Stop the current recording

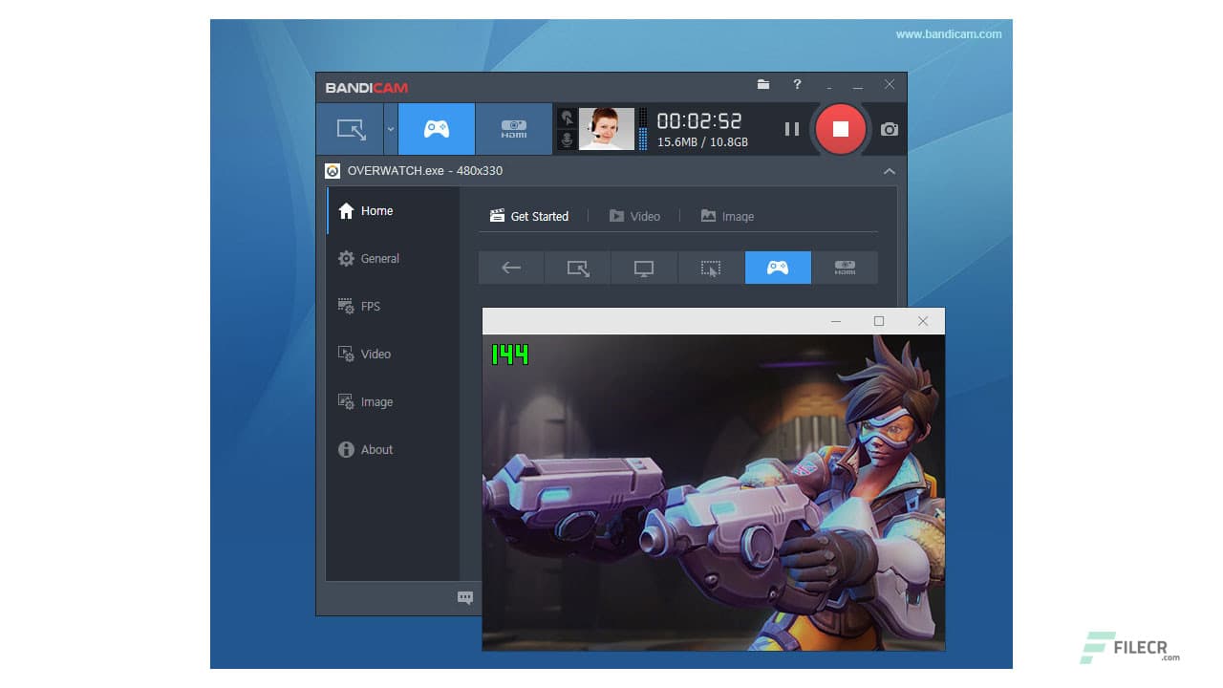point(841,129)
